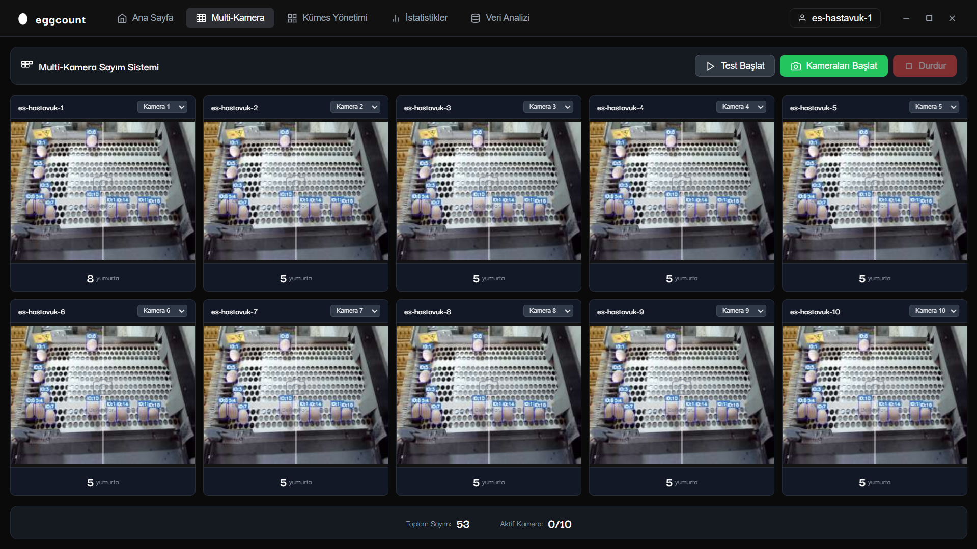The width and height of the screenshot is (977, 549).
Task: Click the eggcount egg logo icon
Action: [x=23, y=19]
